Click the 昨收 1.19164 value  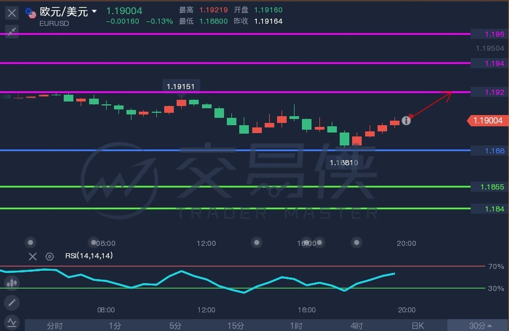point(268,21)
